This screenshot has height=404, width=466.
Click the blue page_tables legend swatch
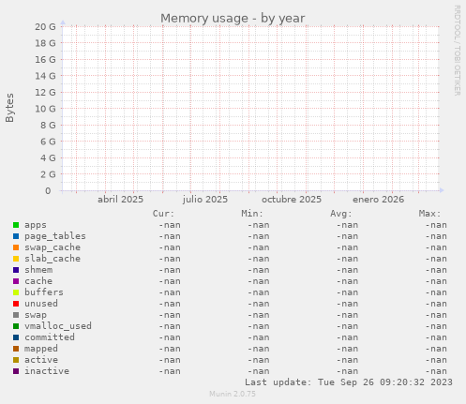coord(16,236)
